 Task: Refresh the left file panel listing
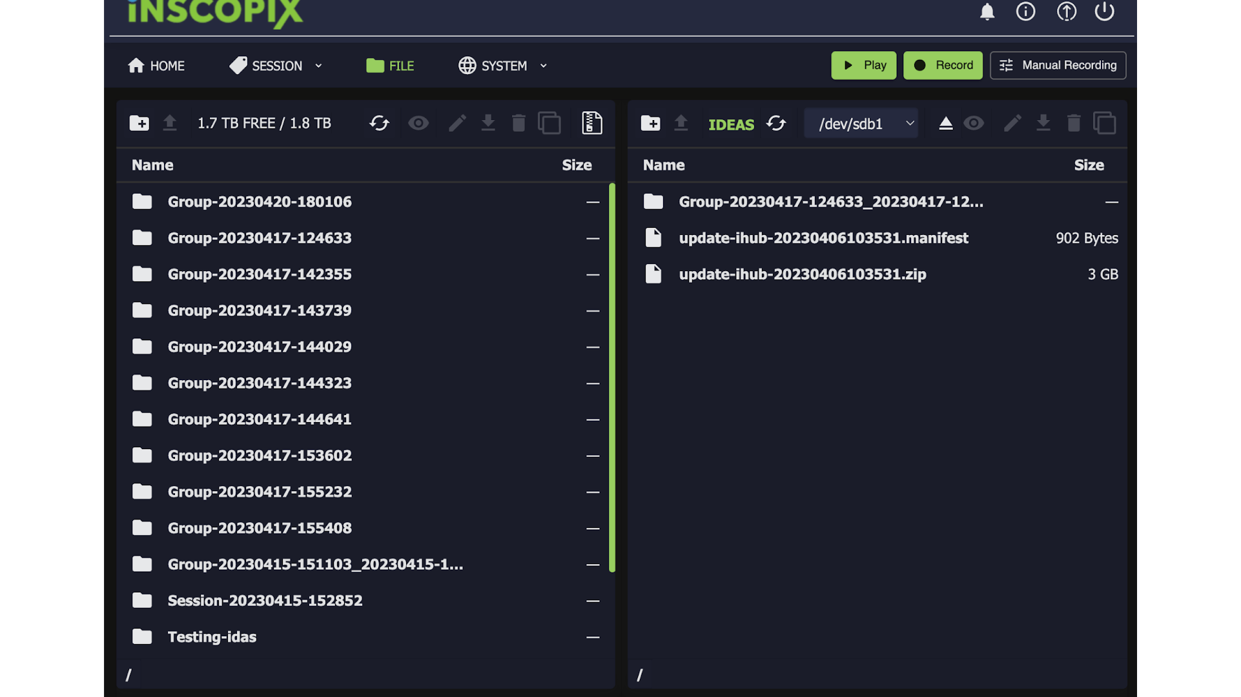(x=380, y=123)
